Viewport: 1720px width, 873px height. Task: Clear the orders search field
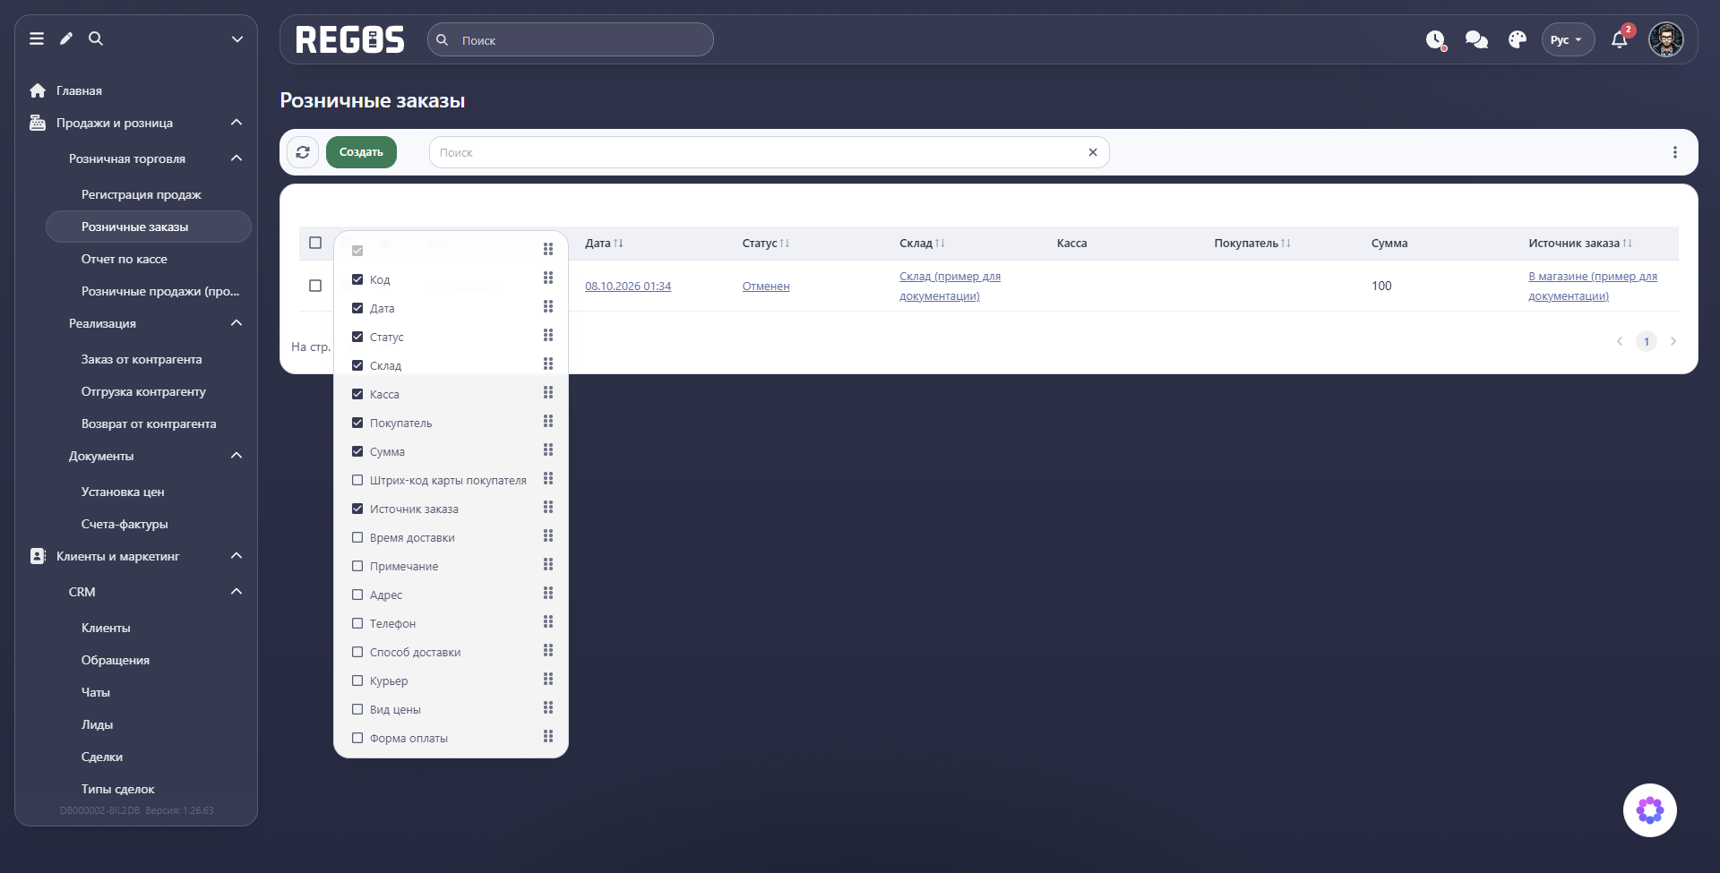[1093, 152]
